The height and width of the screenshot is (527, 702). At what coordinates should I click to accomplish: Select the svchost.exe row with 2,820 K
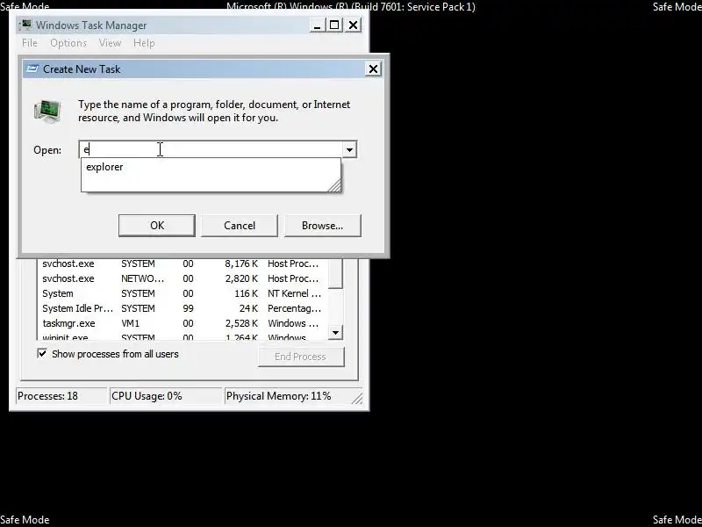(x=182, y=278)
